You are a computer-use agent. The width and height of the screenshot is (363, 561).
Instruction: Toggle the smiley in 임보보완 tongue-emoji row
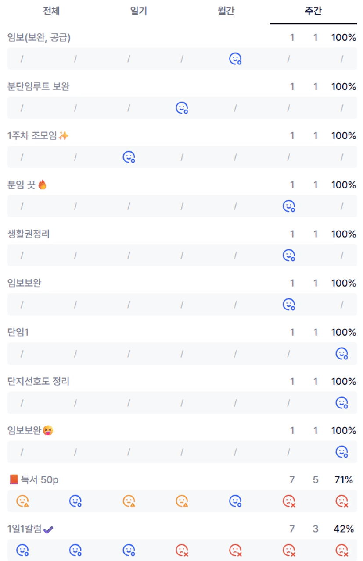tap(341, 451)
